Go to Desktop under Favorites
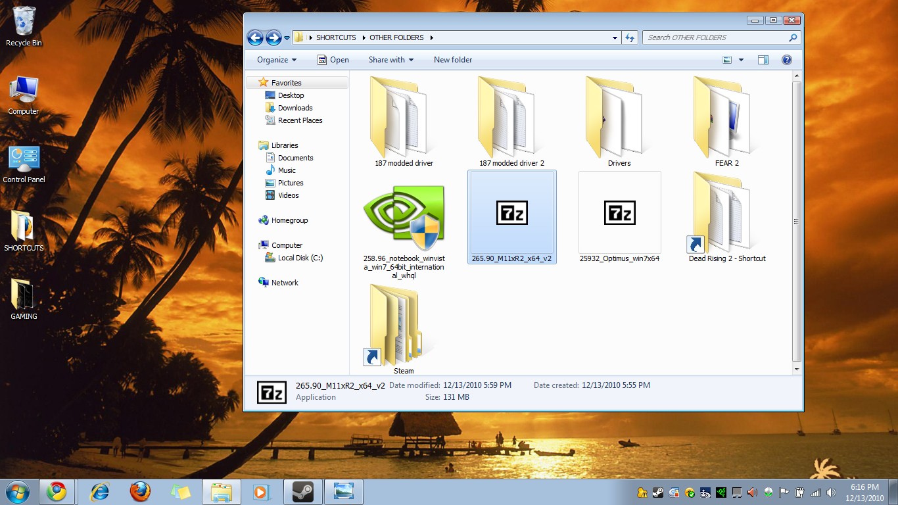898x505 pixels. tap(285, 95)
